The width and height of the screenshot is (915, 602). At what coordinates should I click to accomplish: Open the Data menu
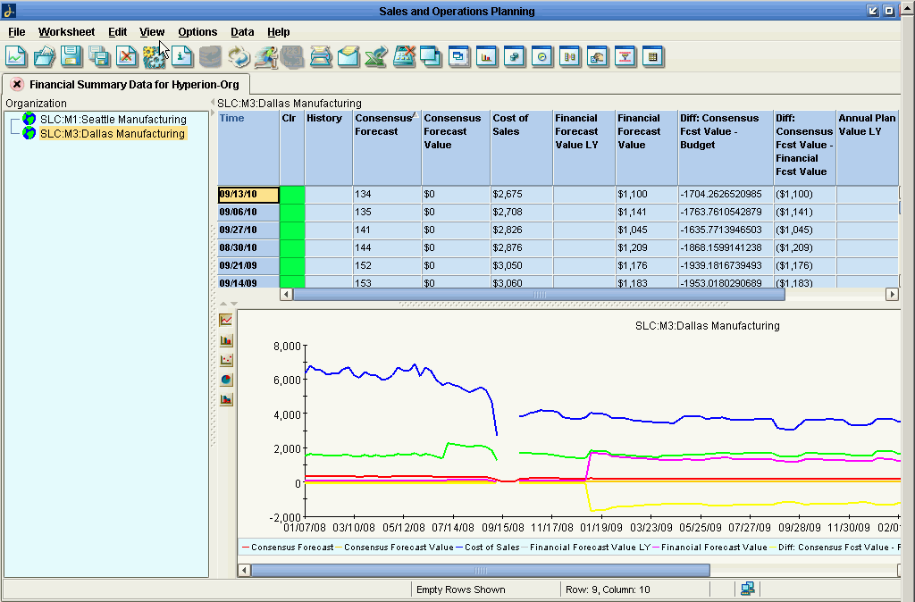click(242, 32)
